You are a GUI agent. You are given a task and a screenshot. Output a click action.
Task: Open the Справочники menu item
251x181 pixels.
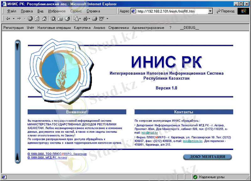pyautogui.click(x=119, y=28)
